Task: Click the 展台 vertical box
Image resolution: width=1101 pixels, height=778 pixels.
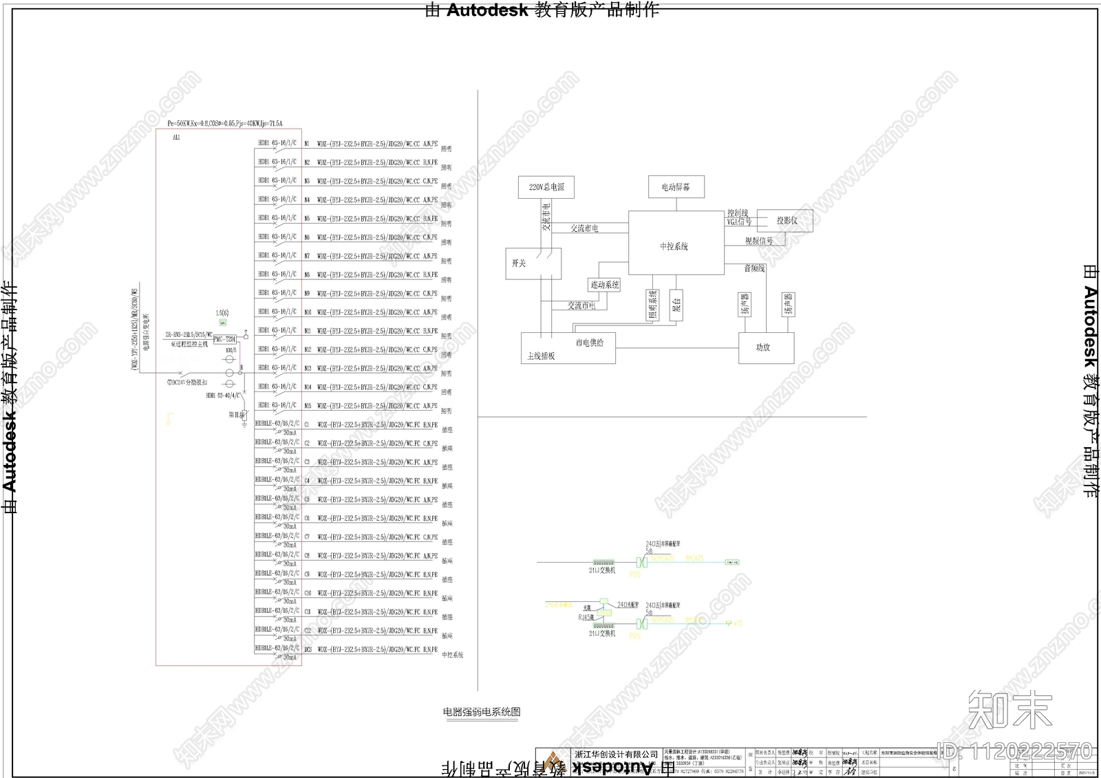Action: 676,304
